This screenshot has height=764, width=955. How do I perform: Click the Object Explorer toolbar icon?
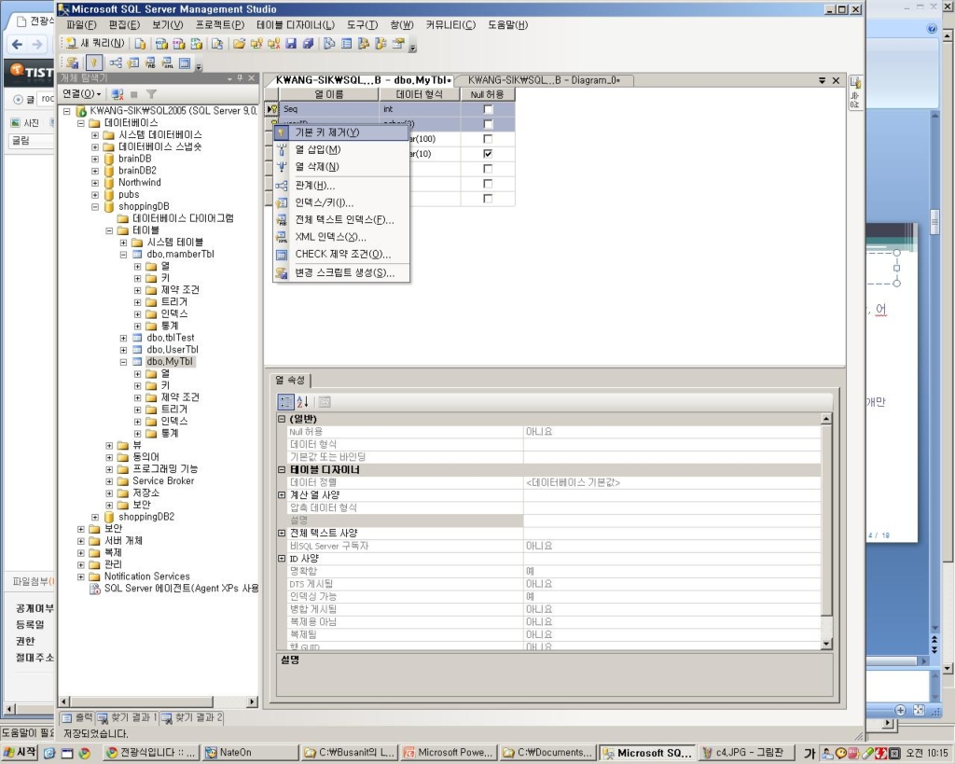coord(364,43)
